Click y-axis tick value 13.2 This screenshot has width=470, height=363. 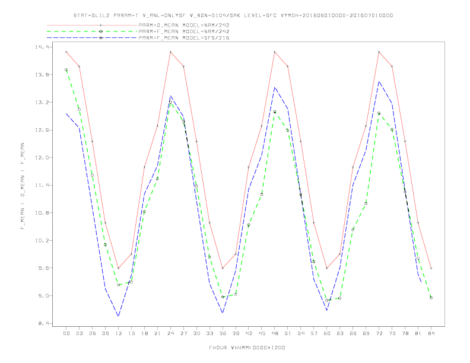pyautogui.click(x=42, y=103)
